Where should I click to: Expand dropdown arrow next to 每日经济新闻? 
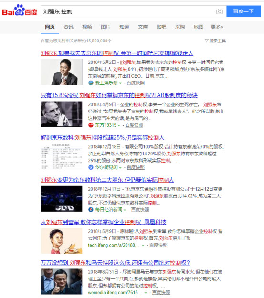tap(125, 210)
